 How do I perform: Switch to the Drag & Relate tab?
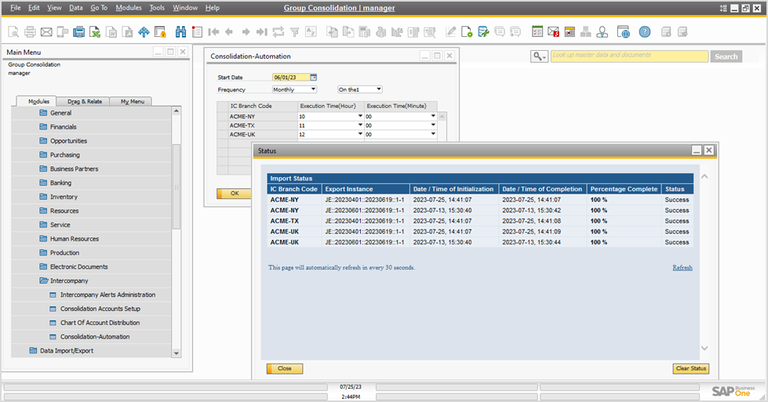pyautogui.click(x=84, y=101)
